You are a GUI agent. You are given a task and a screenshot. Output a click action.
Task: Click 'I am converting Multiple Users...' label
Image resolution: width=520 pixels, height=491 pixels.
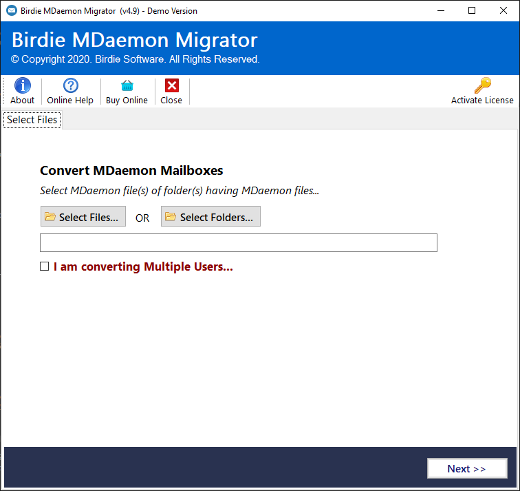pyautogui.click(x=143, y=267)
